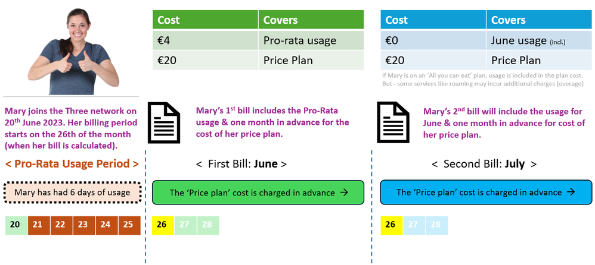Click the yellow day 26 under First Bill
Image resolution: width=595 pixels, height=265 pixels.
coord(163,225)
